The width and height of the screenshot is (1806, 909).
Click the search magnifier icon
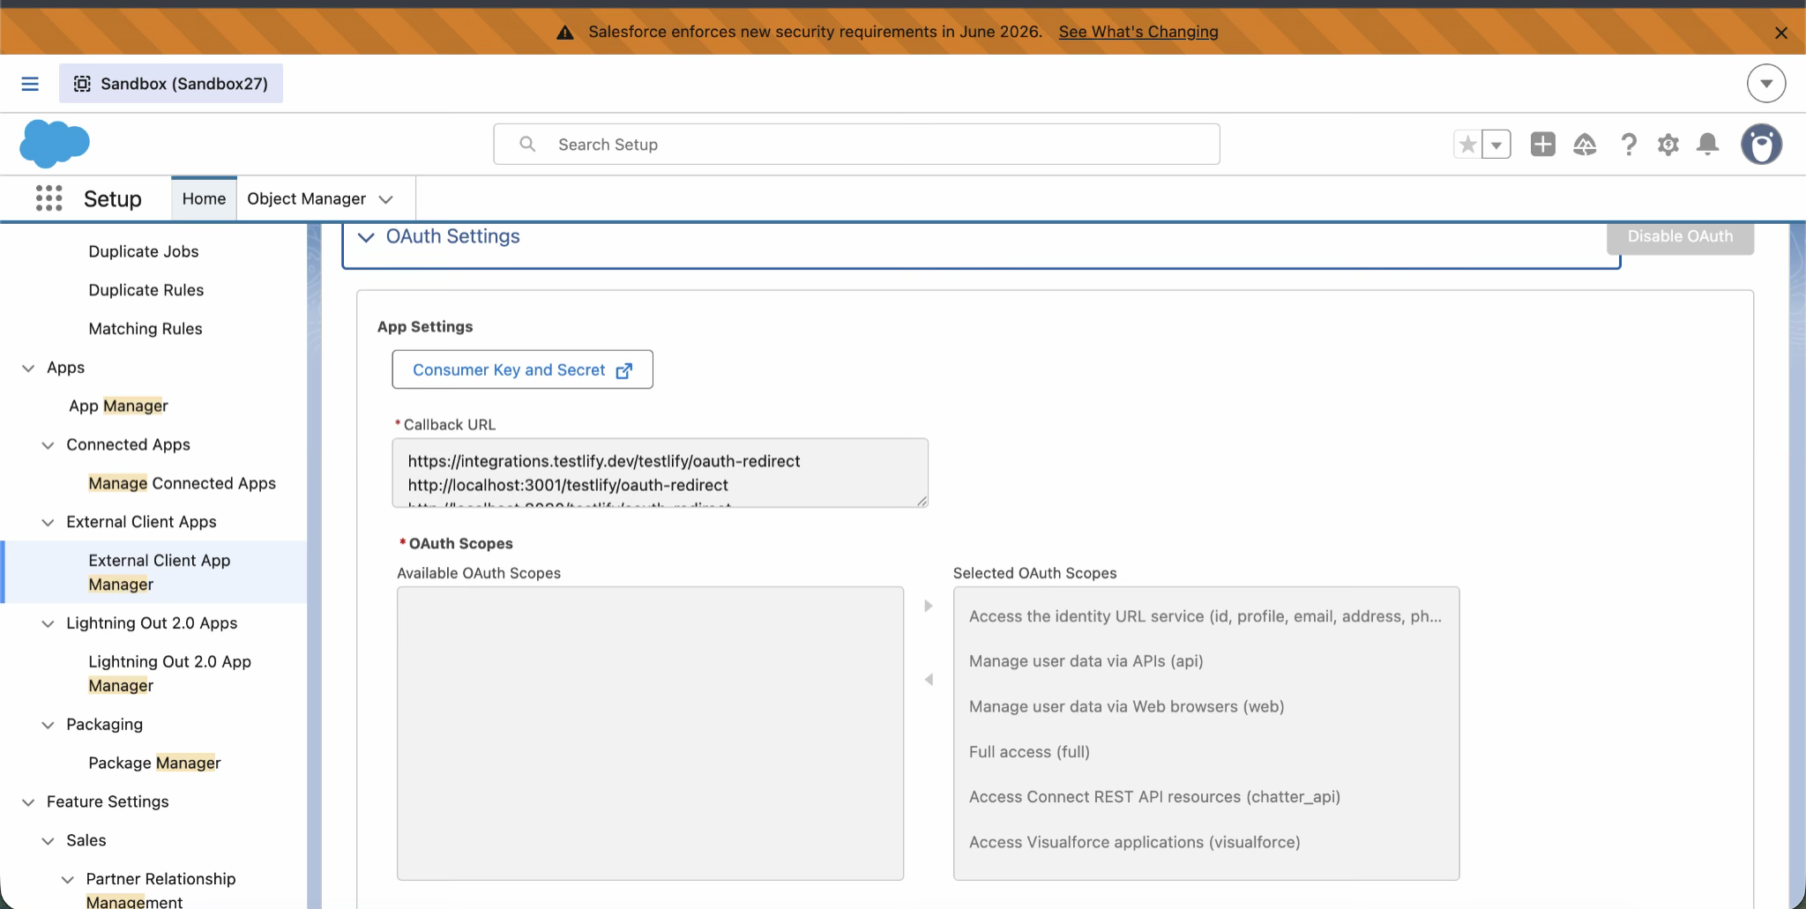(x=527, y=144)
